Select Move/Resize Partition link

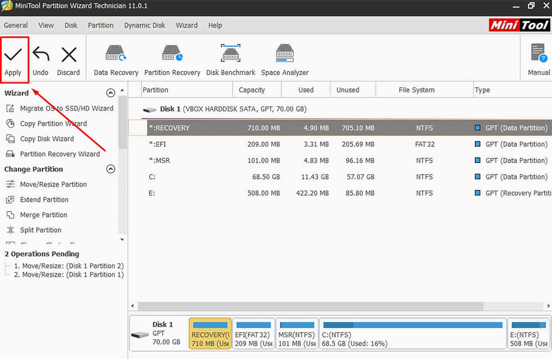click(53, 184)
